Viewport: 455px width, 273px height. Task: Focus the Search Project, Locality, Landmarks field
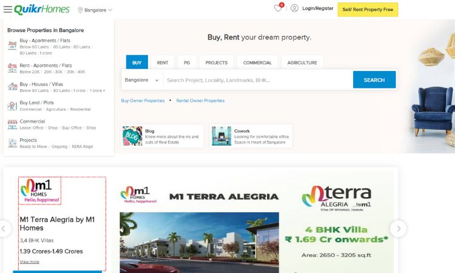pos(258,80)
